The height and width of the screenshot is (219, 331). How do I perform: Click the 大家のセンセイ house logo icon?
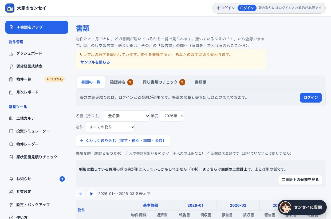click(x=10, y=8)
